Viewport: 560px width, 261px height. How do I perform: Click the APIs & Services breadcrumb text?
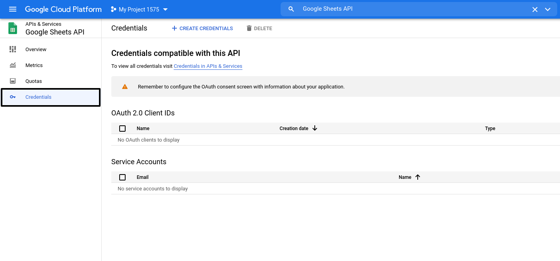43,24
